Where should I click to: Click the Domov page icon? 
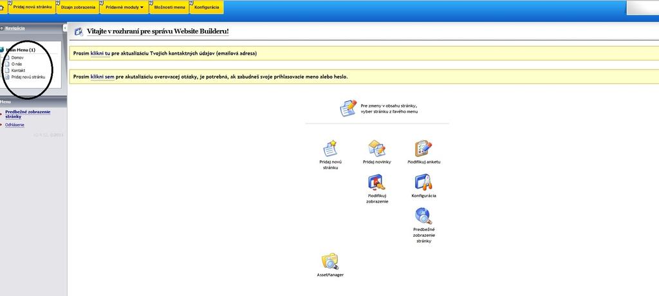click(x=6, y=57)
